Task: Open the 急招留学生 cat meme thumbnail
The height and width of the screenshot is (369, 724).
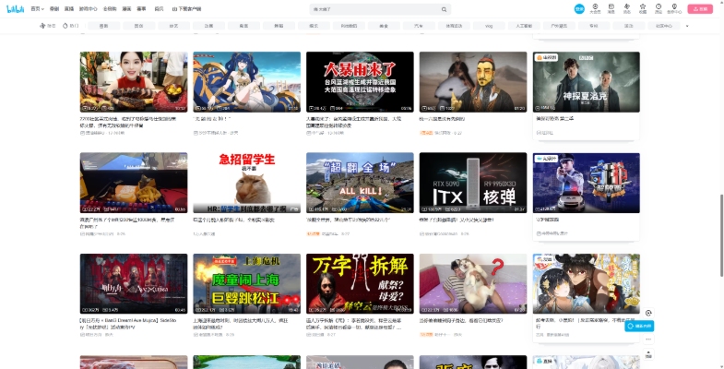Action: (246, 183)
